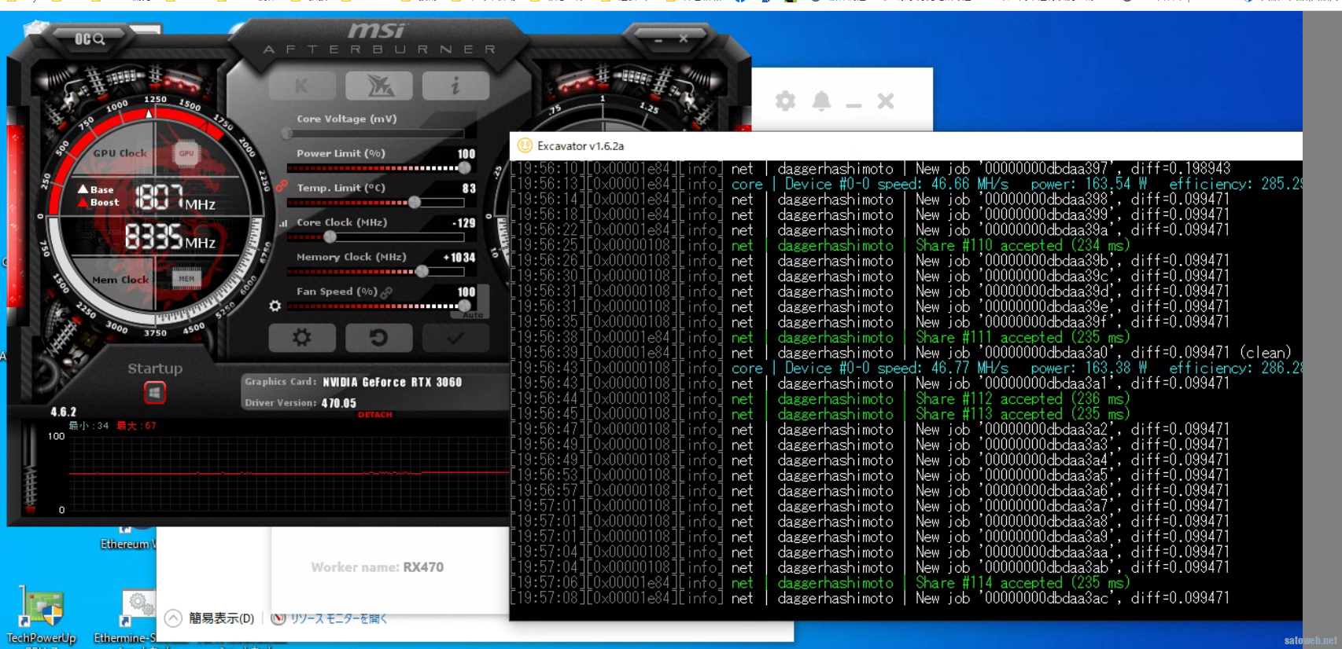Click the 1807 MHz GPU clock readout
Image resolution: width=1342 pixels, height=649 pixels.
tap(175, 197)
